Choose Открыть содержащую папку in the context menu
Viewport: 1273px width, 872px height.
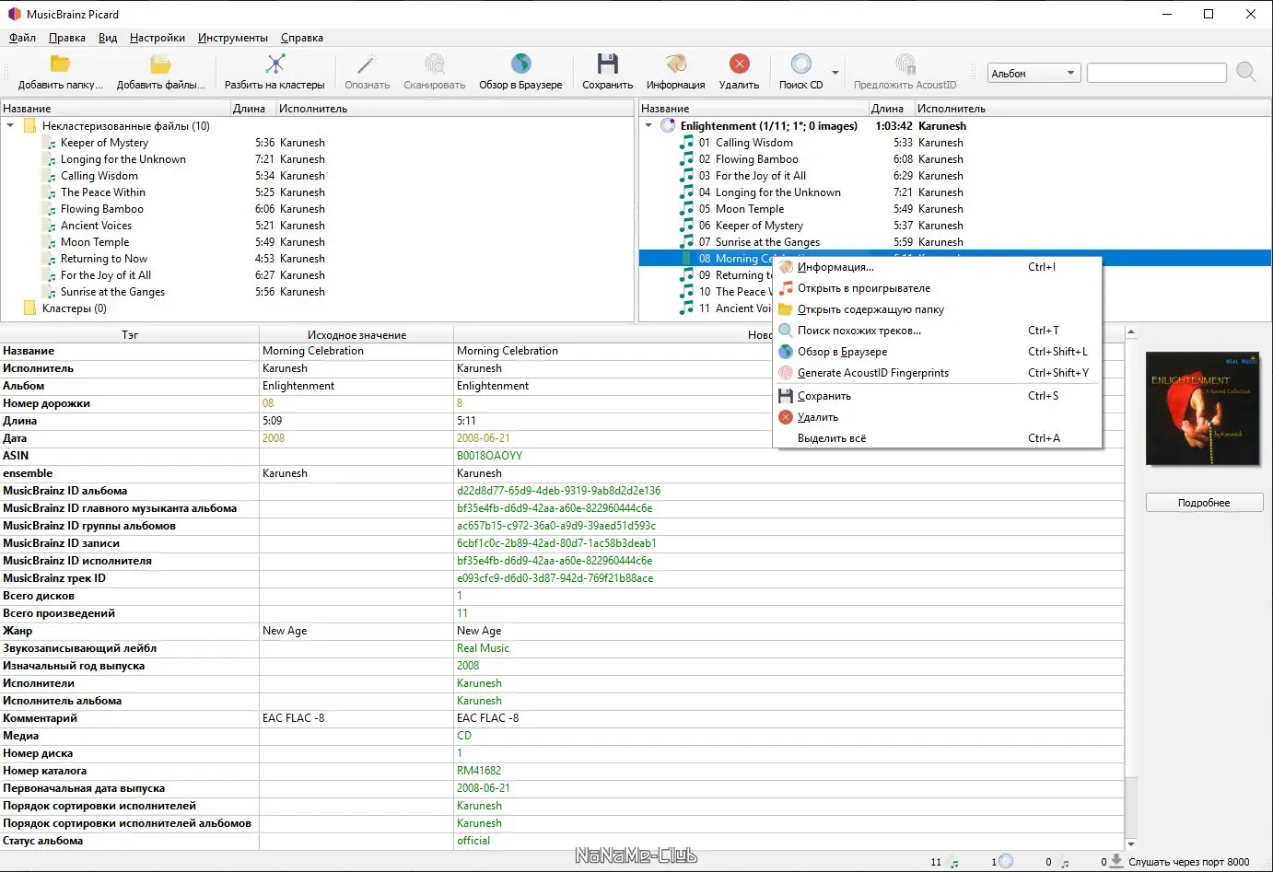pyautogui.click(x=938, y=309)
